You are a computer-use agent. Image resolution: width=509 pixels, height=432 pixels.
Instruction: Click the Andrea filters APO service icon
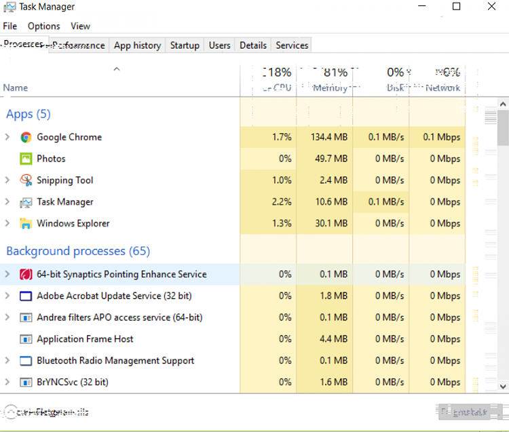(x=26, y=317)
